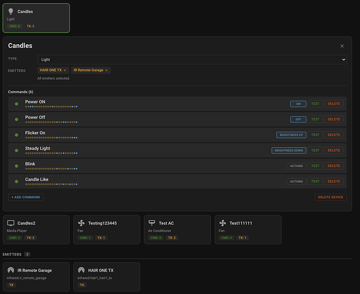This screenshot has height=294, width=360.
Task: Click the Flicker On command name
Action: coord(35,133)
